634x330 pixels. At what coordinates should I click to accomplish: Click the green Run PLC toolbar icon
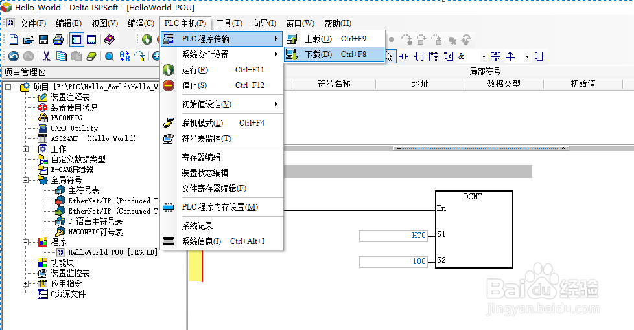pos(147,39)
